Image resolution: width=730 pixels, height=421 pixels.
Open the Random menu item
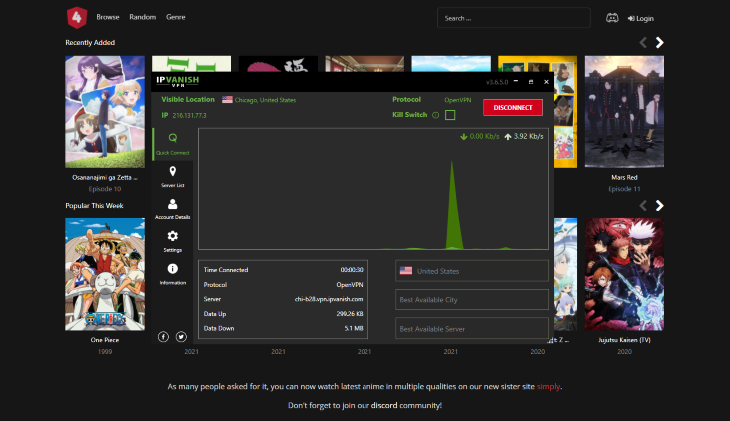click(x=143, y=17)
